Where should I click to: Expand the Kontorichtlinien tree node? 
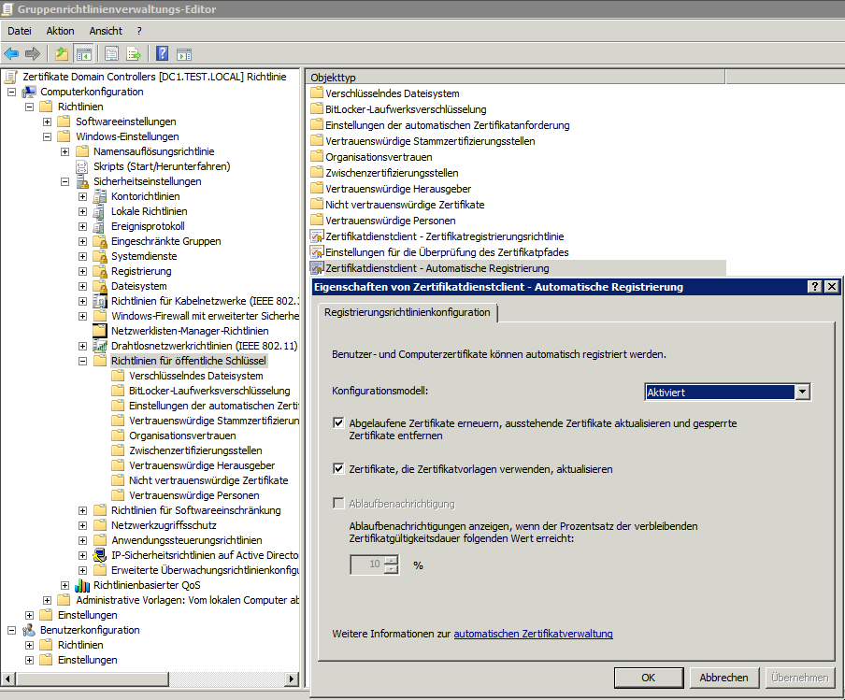(82, 196)
